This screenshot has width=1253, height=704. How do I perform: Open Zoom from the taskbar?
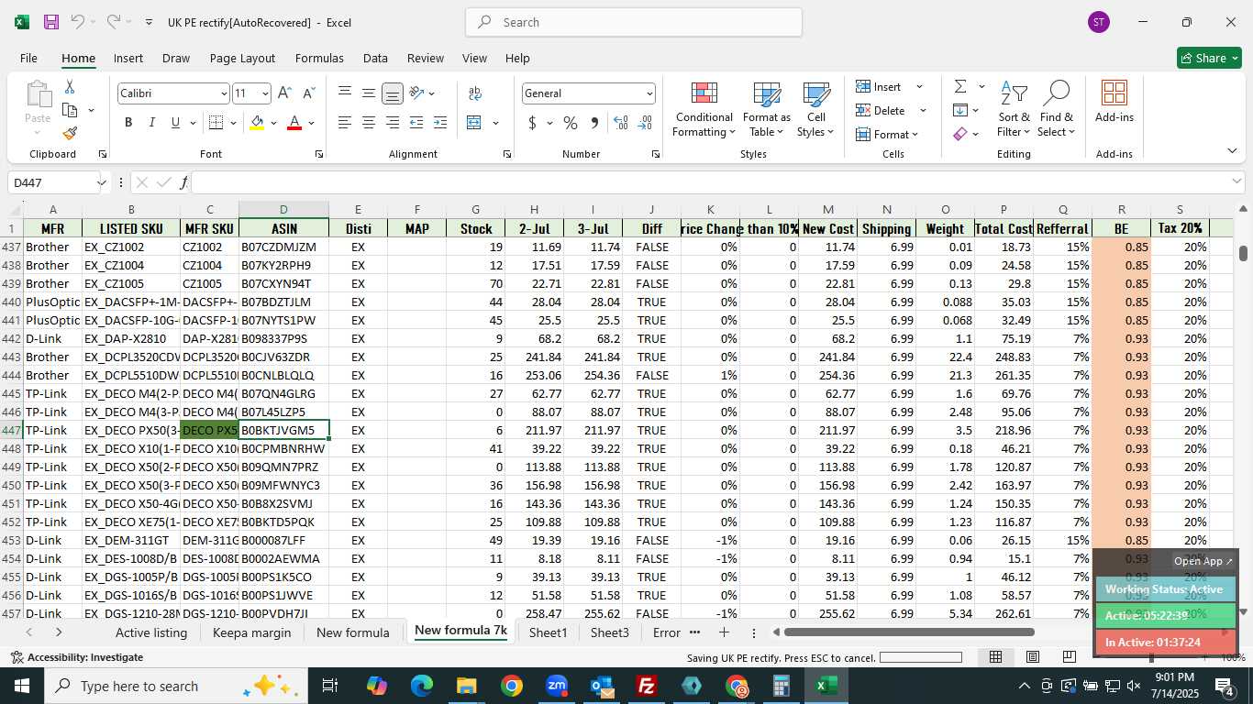point(557,686)
